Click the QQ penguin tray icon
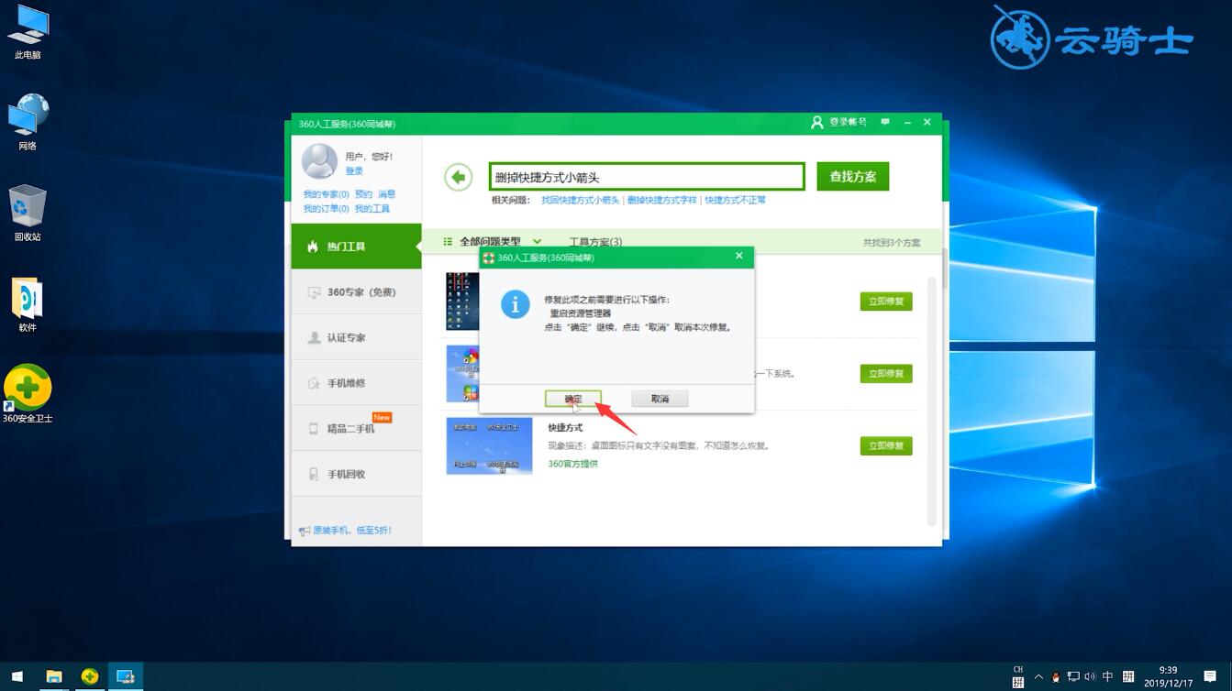 coord(1056,677)
